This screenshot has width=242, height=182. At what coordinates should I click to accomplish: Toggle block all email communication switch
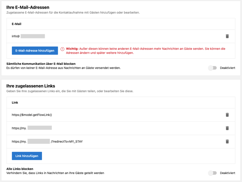[x=212, y=68]
